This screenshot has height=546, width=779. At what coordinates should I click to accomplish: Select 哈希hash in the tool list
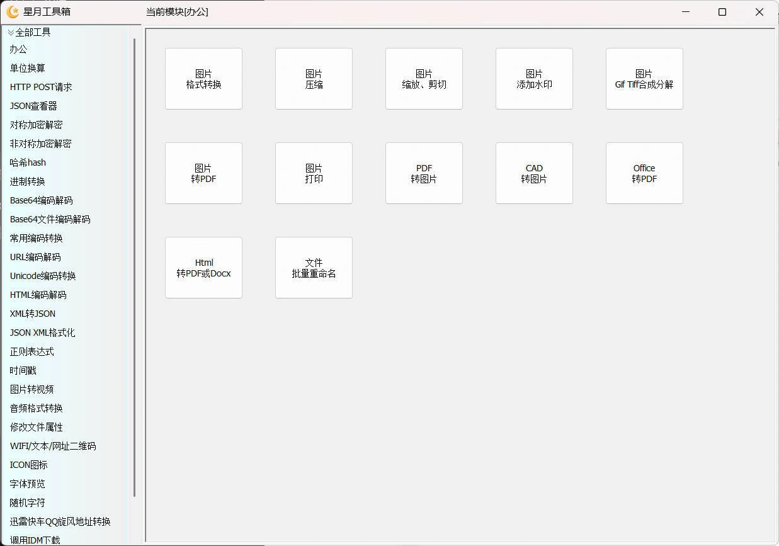tap(28, 162)
